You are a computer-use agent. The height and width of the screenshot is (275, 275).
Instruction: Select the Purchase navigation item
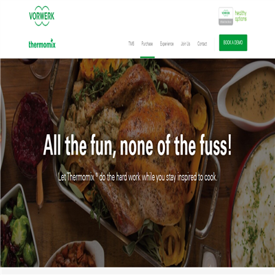tap(147, 43)
